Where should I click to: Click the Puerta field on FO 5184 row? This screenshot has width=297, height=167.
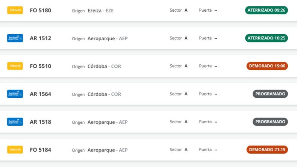tap(208, 150)
